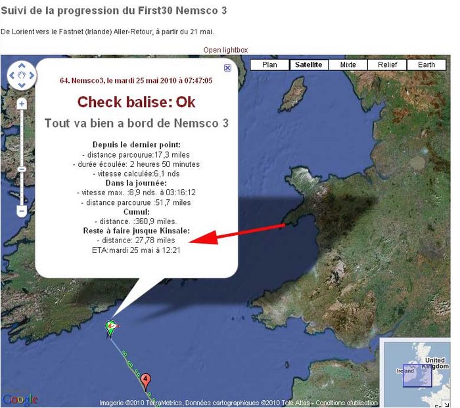Close the Check balise info window

[x=227, y=68]
